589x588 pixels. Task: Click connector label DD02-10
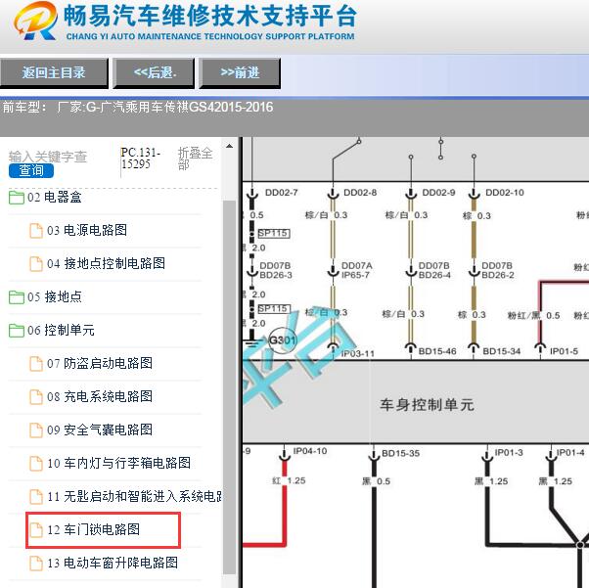[505, 193]
